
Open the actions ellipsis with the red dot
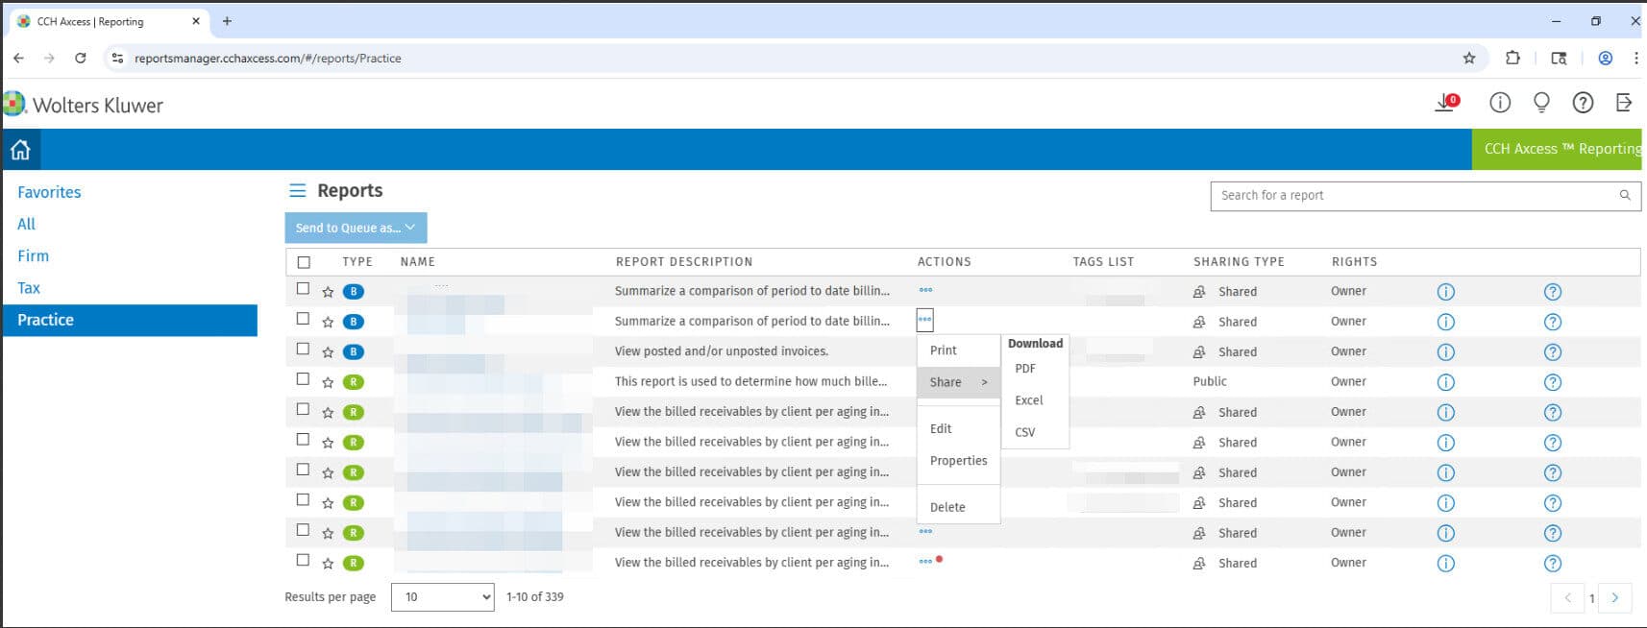pyautogui.click(x=925, y=562)
